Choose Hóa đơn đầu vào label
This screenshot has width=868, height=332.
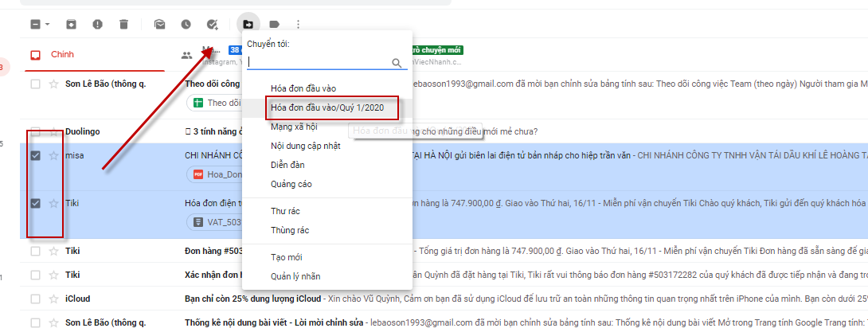pyautogui.click(x=327, y=88)
